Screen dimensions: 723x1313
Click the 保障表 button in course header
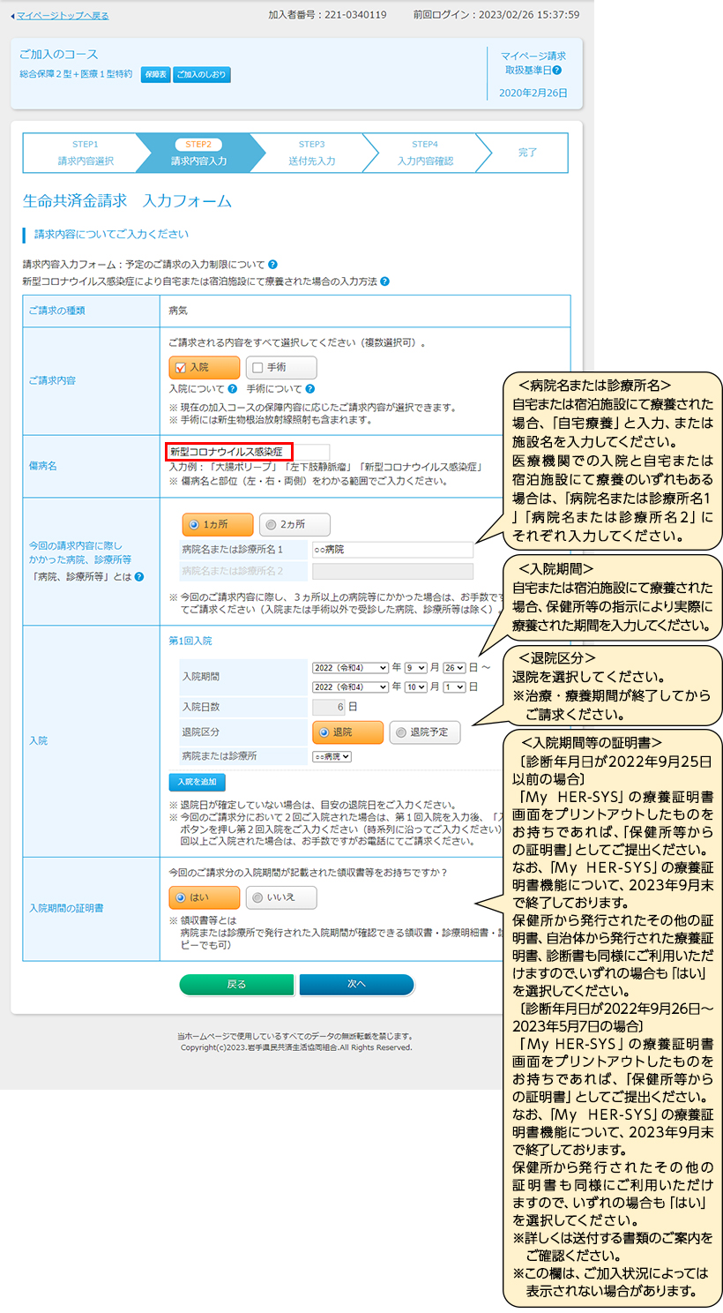click(155, 75)
